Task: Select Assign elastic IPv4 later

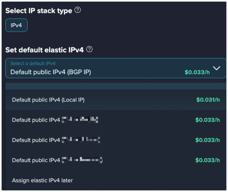Action: point(42,180)
